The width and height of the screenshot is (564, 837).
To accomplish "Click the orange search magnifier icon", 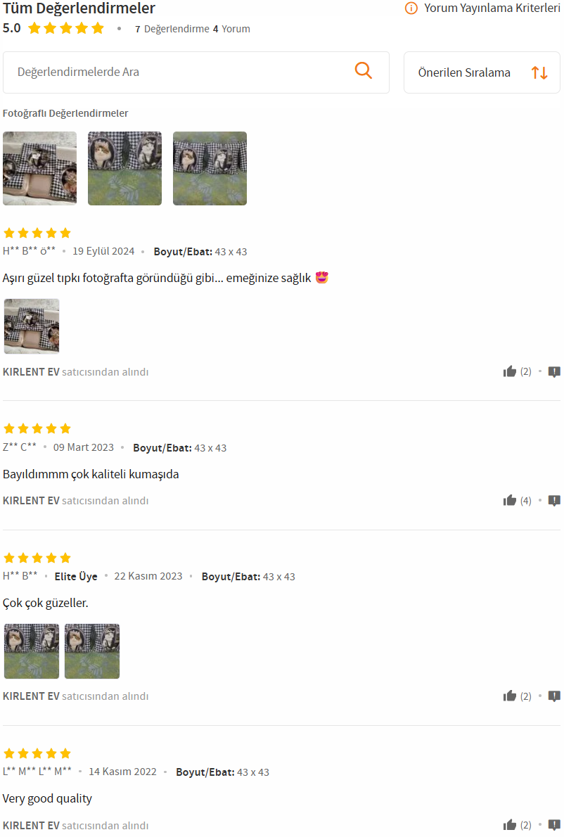I will 364,70.
